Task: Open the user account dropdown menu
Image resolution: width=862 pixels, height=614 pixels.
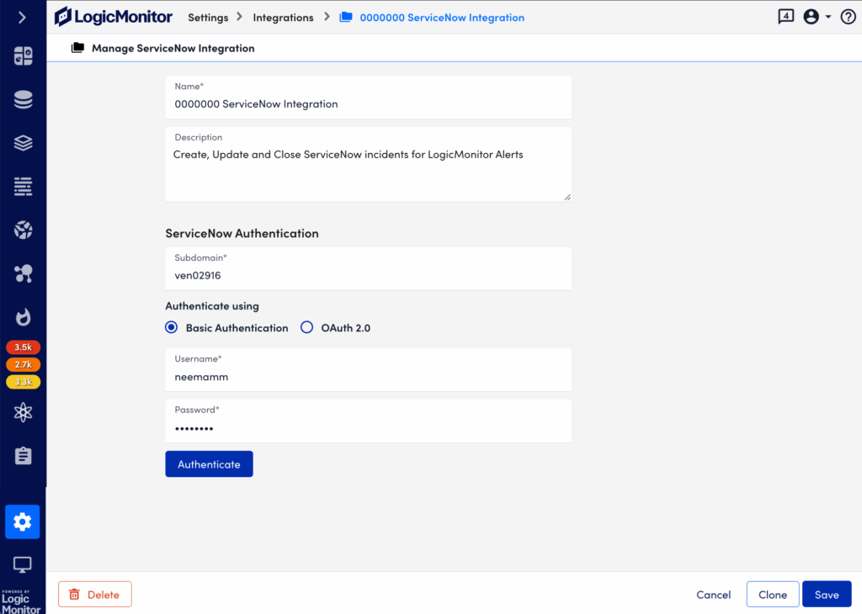Action: [816, 17]
